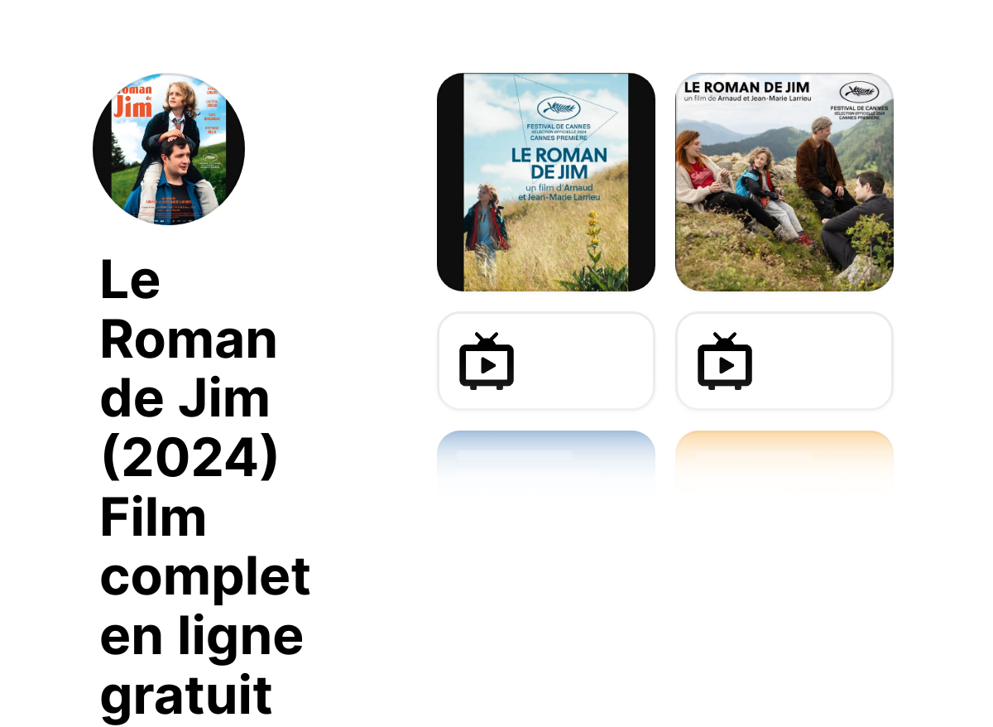Click placeholder bar inside orange card
The image size is (993, 727).
coord(753,455)
